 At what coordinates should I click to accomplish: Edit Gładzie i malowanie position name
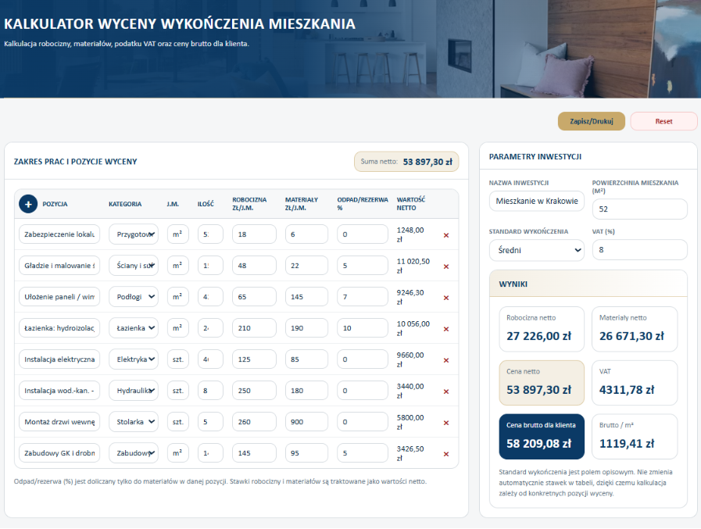coord(59,265)
